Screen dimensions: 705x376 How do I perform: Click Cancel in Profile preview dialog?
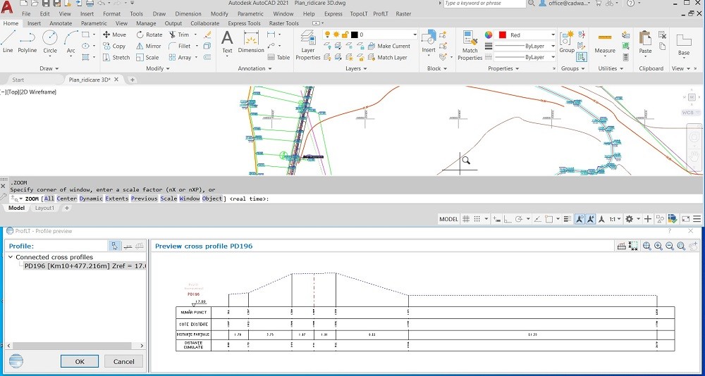[123, 361]
